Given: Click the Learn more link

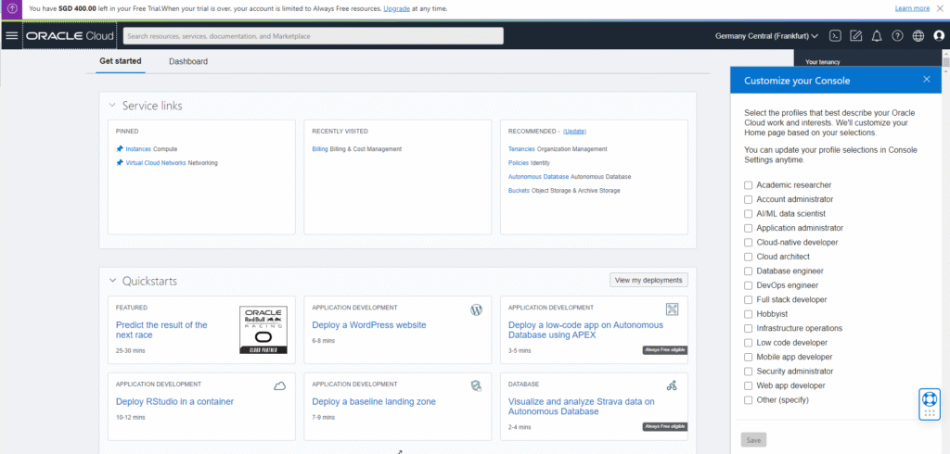Looking at the screenshot, I should pos(912,8).
